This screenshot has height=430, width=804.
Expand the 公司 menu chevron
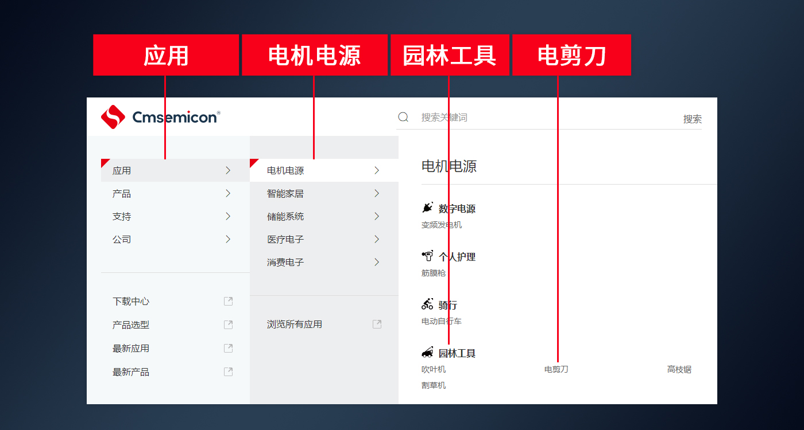pos(228,239)
